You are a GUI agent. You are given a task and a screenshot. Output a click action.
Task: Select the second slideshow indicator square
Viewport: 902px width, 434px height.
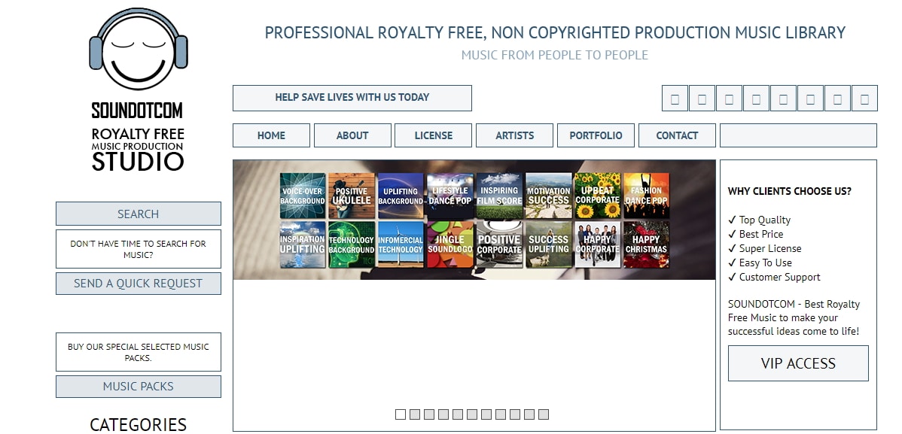click(415, 414)
